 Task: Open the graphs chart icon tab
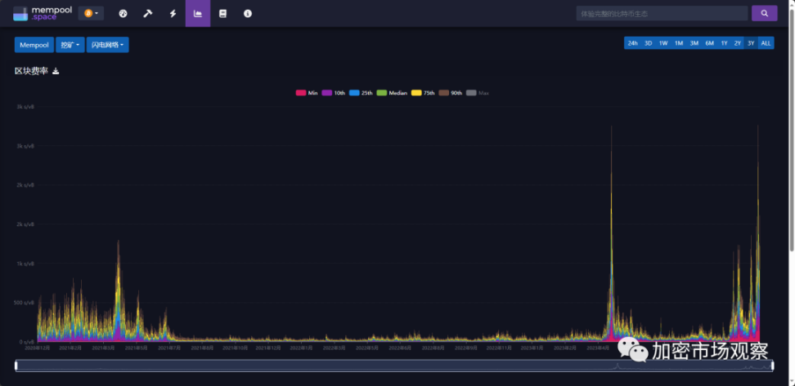coord(197,13)
